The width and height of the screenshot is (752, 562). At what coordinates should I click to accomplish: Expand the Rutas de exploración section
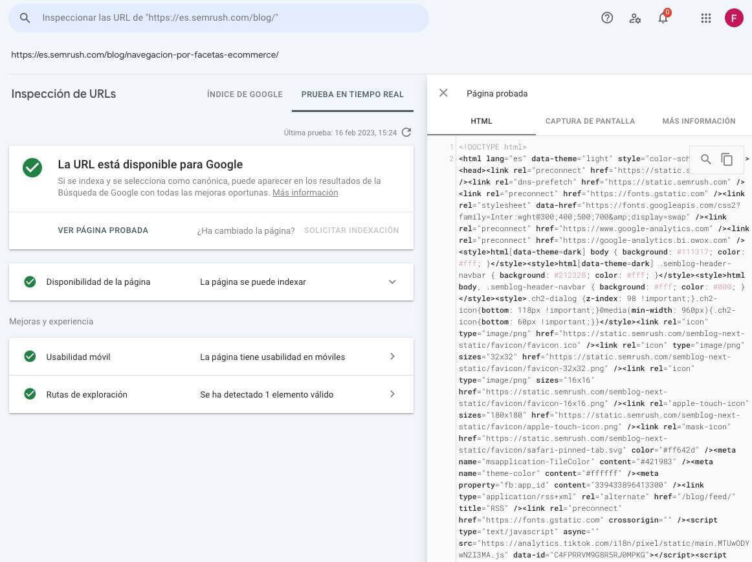coord(392,394)
